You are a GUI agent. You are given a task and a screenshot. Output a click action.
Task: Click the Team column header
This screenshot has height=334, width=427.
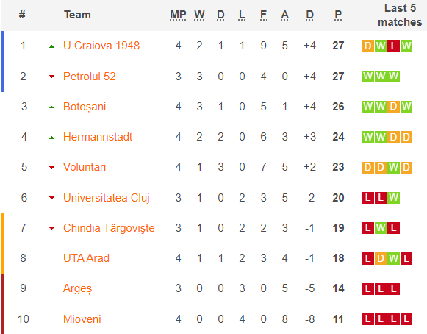click(77, 15)
